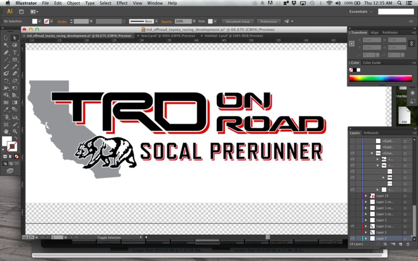The width and height of the screenshot is (418, 261).
Task: Toggle visibility eye for Layer 7
Action: pyautogui.click(x=352, y=239)
